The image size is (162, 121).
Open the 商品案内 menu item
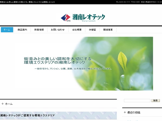(x=22, y=30)
